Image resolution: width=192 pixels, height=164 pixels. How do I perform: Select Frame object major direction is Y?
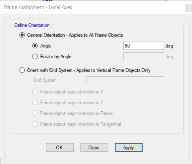click(x=35, y=102)
